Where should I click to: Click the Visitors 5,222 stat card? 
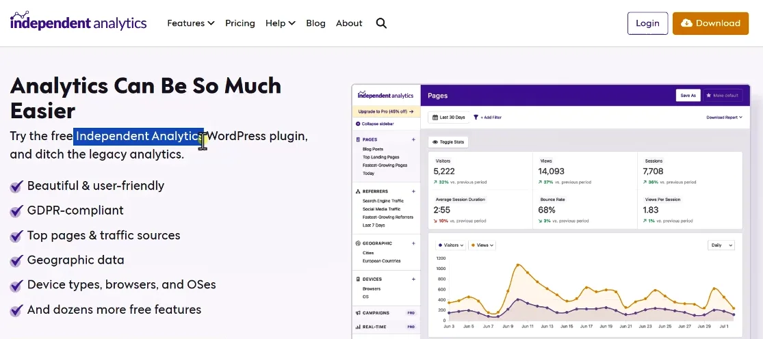pos(480,170)
